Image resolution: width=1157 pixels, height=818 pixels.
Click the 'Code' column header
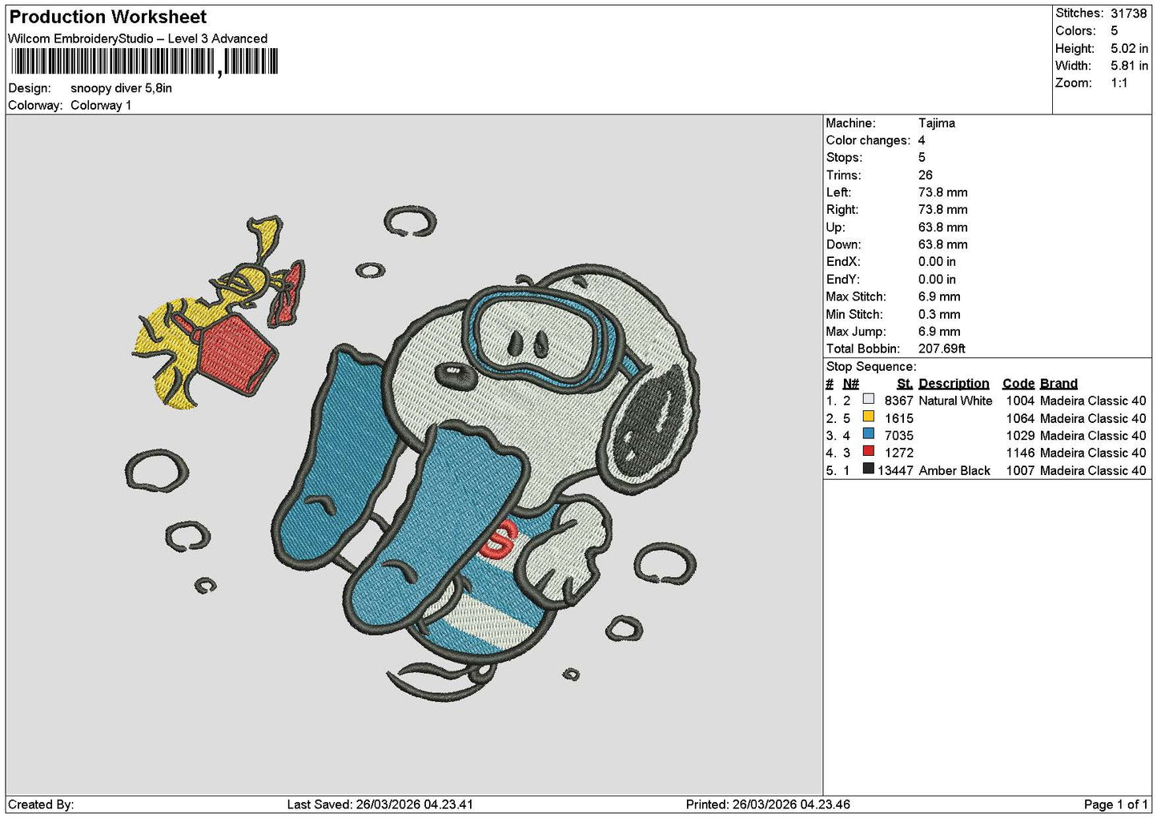tap(1018, 384)
